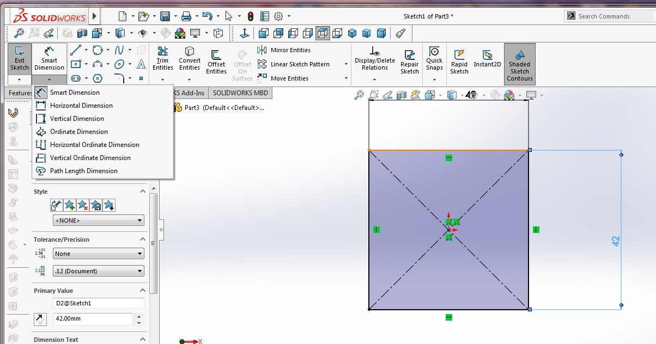Screen dimensions: 656x344
Task: Click Add or Update a Style star-plus icon
Action: click(69, 205)
